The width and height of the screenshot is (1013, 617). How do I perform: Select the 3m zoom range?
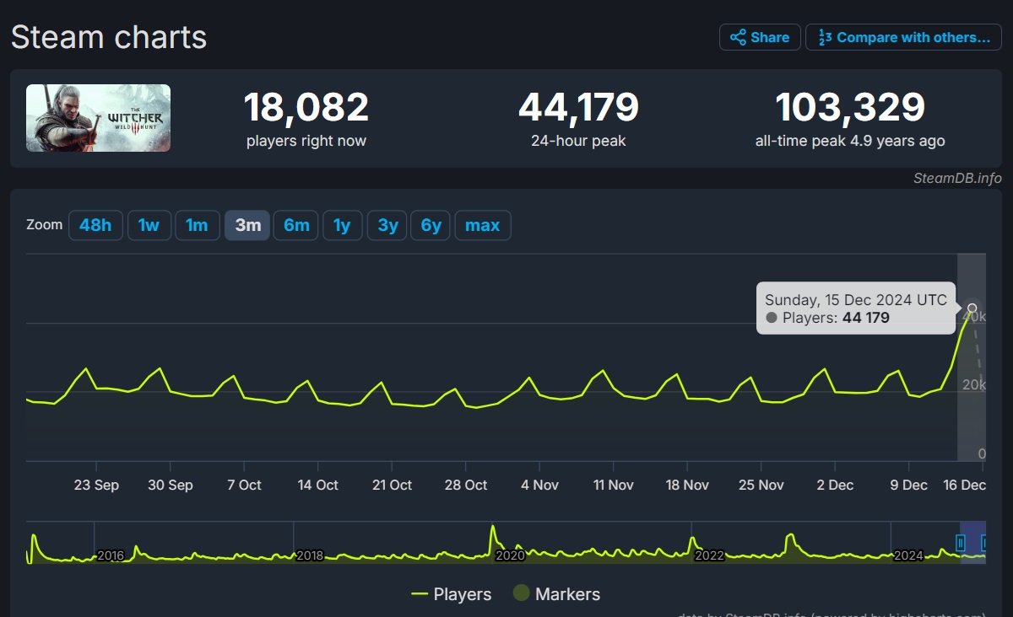[x=247, y=225]
